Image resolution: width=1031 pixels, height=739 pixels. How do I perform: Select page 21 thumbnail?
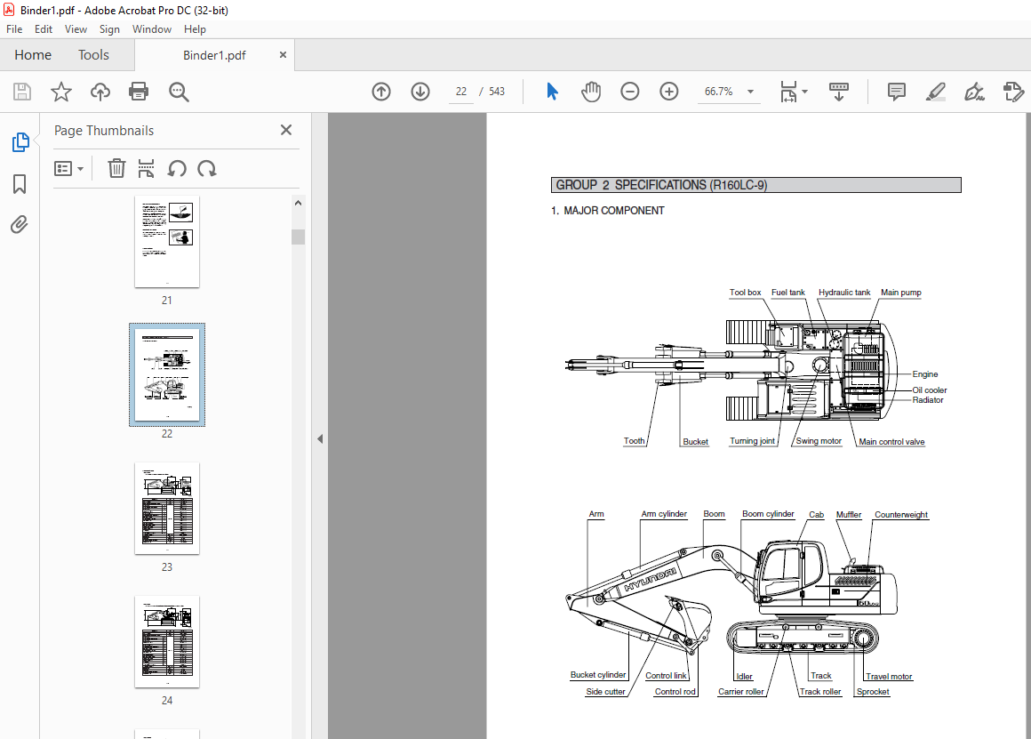(167, 242)
